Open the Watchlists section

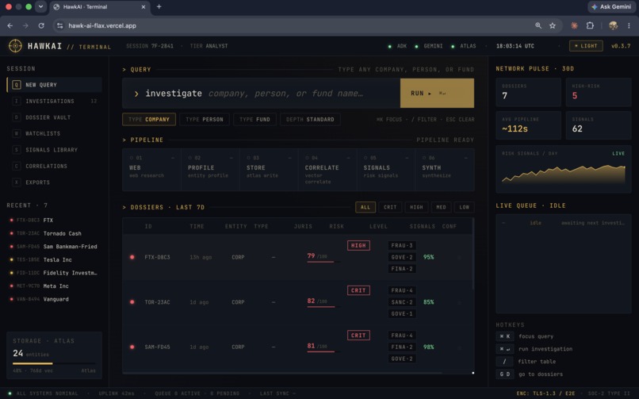click(x=54, y=134)
